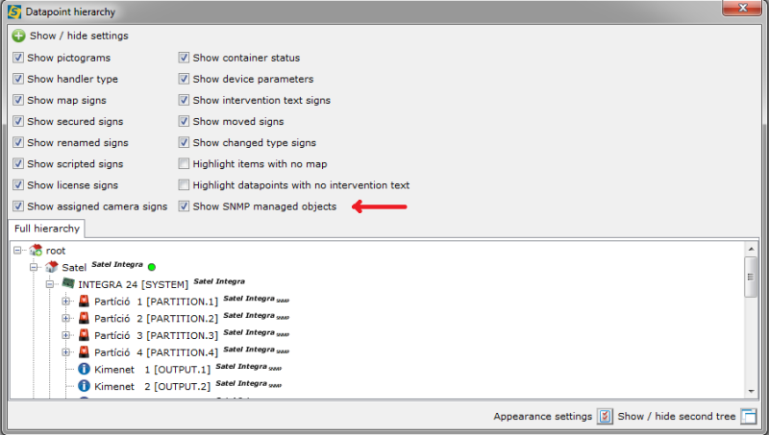This screenshot has width=769, height=435.
Task: Click the Appearance settings icon
Action: [x=605, y=417]
